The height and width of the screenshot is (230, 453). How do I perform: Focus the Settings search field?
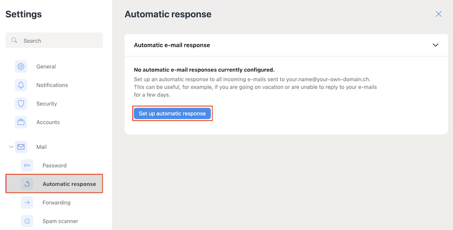point(54,40)
